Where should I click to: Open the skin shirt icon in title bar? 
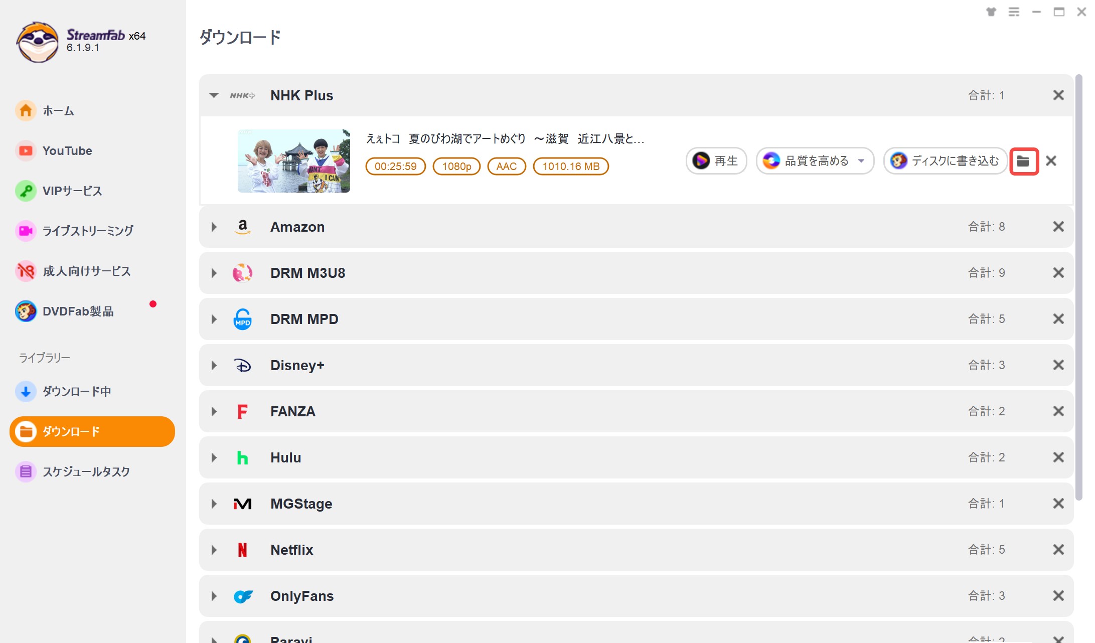[991, 12]
